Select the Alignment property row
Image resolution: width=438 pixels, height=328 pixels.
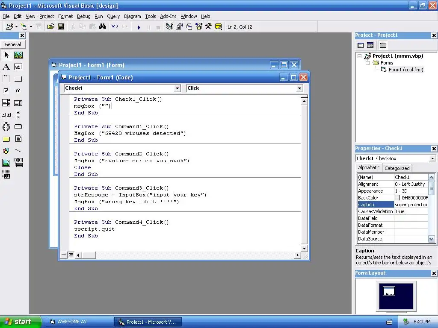point(393,184)
